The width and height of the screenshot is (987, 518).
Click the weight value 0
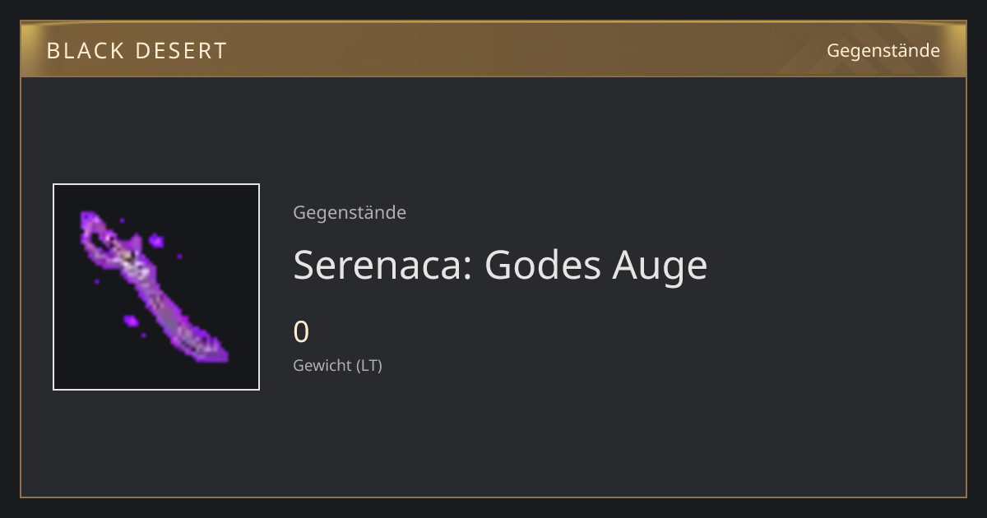point(301,332)
